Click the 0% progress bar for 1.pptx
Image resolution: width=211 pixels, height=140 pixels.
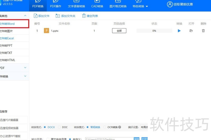pos(154,31)
